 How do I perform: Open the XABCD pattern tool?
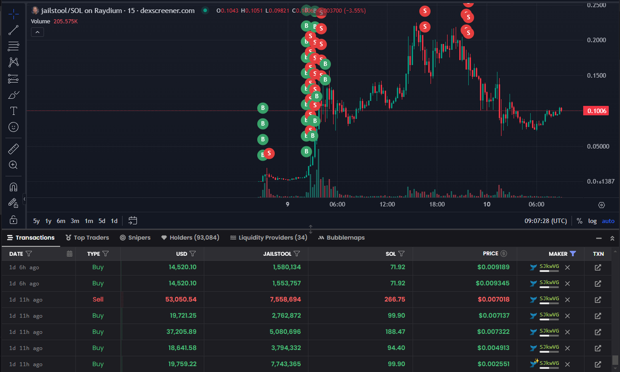pyautogui.click(x=13, y=62)
